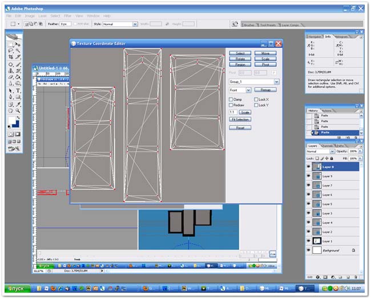The image size is (371, 299).
Task: Hide Layer 5 using eye icon
Action: point(308,204)
